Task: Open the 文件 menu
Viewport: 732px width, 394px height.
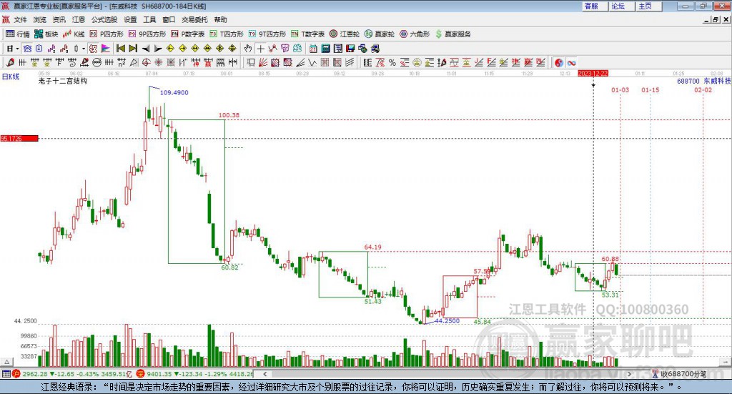Action: tap(21, 19)
